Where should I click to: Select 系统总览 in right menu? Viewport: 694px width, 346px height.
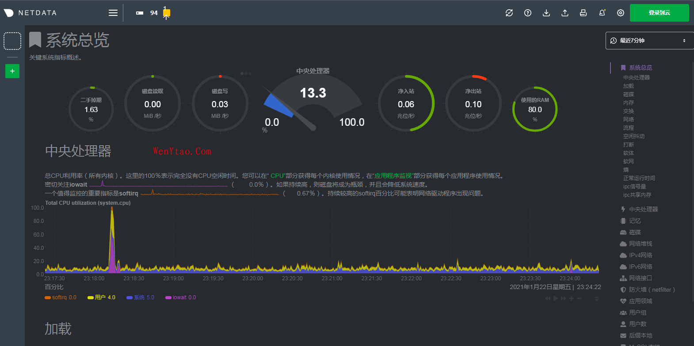pyautogui.click(x=641, y=68)
